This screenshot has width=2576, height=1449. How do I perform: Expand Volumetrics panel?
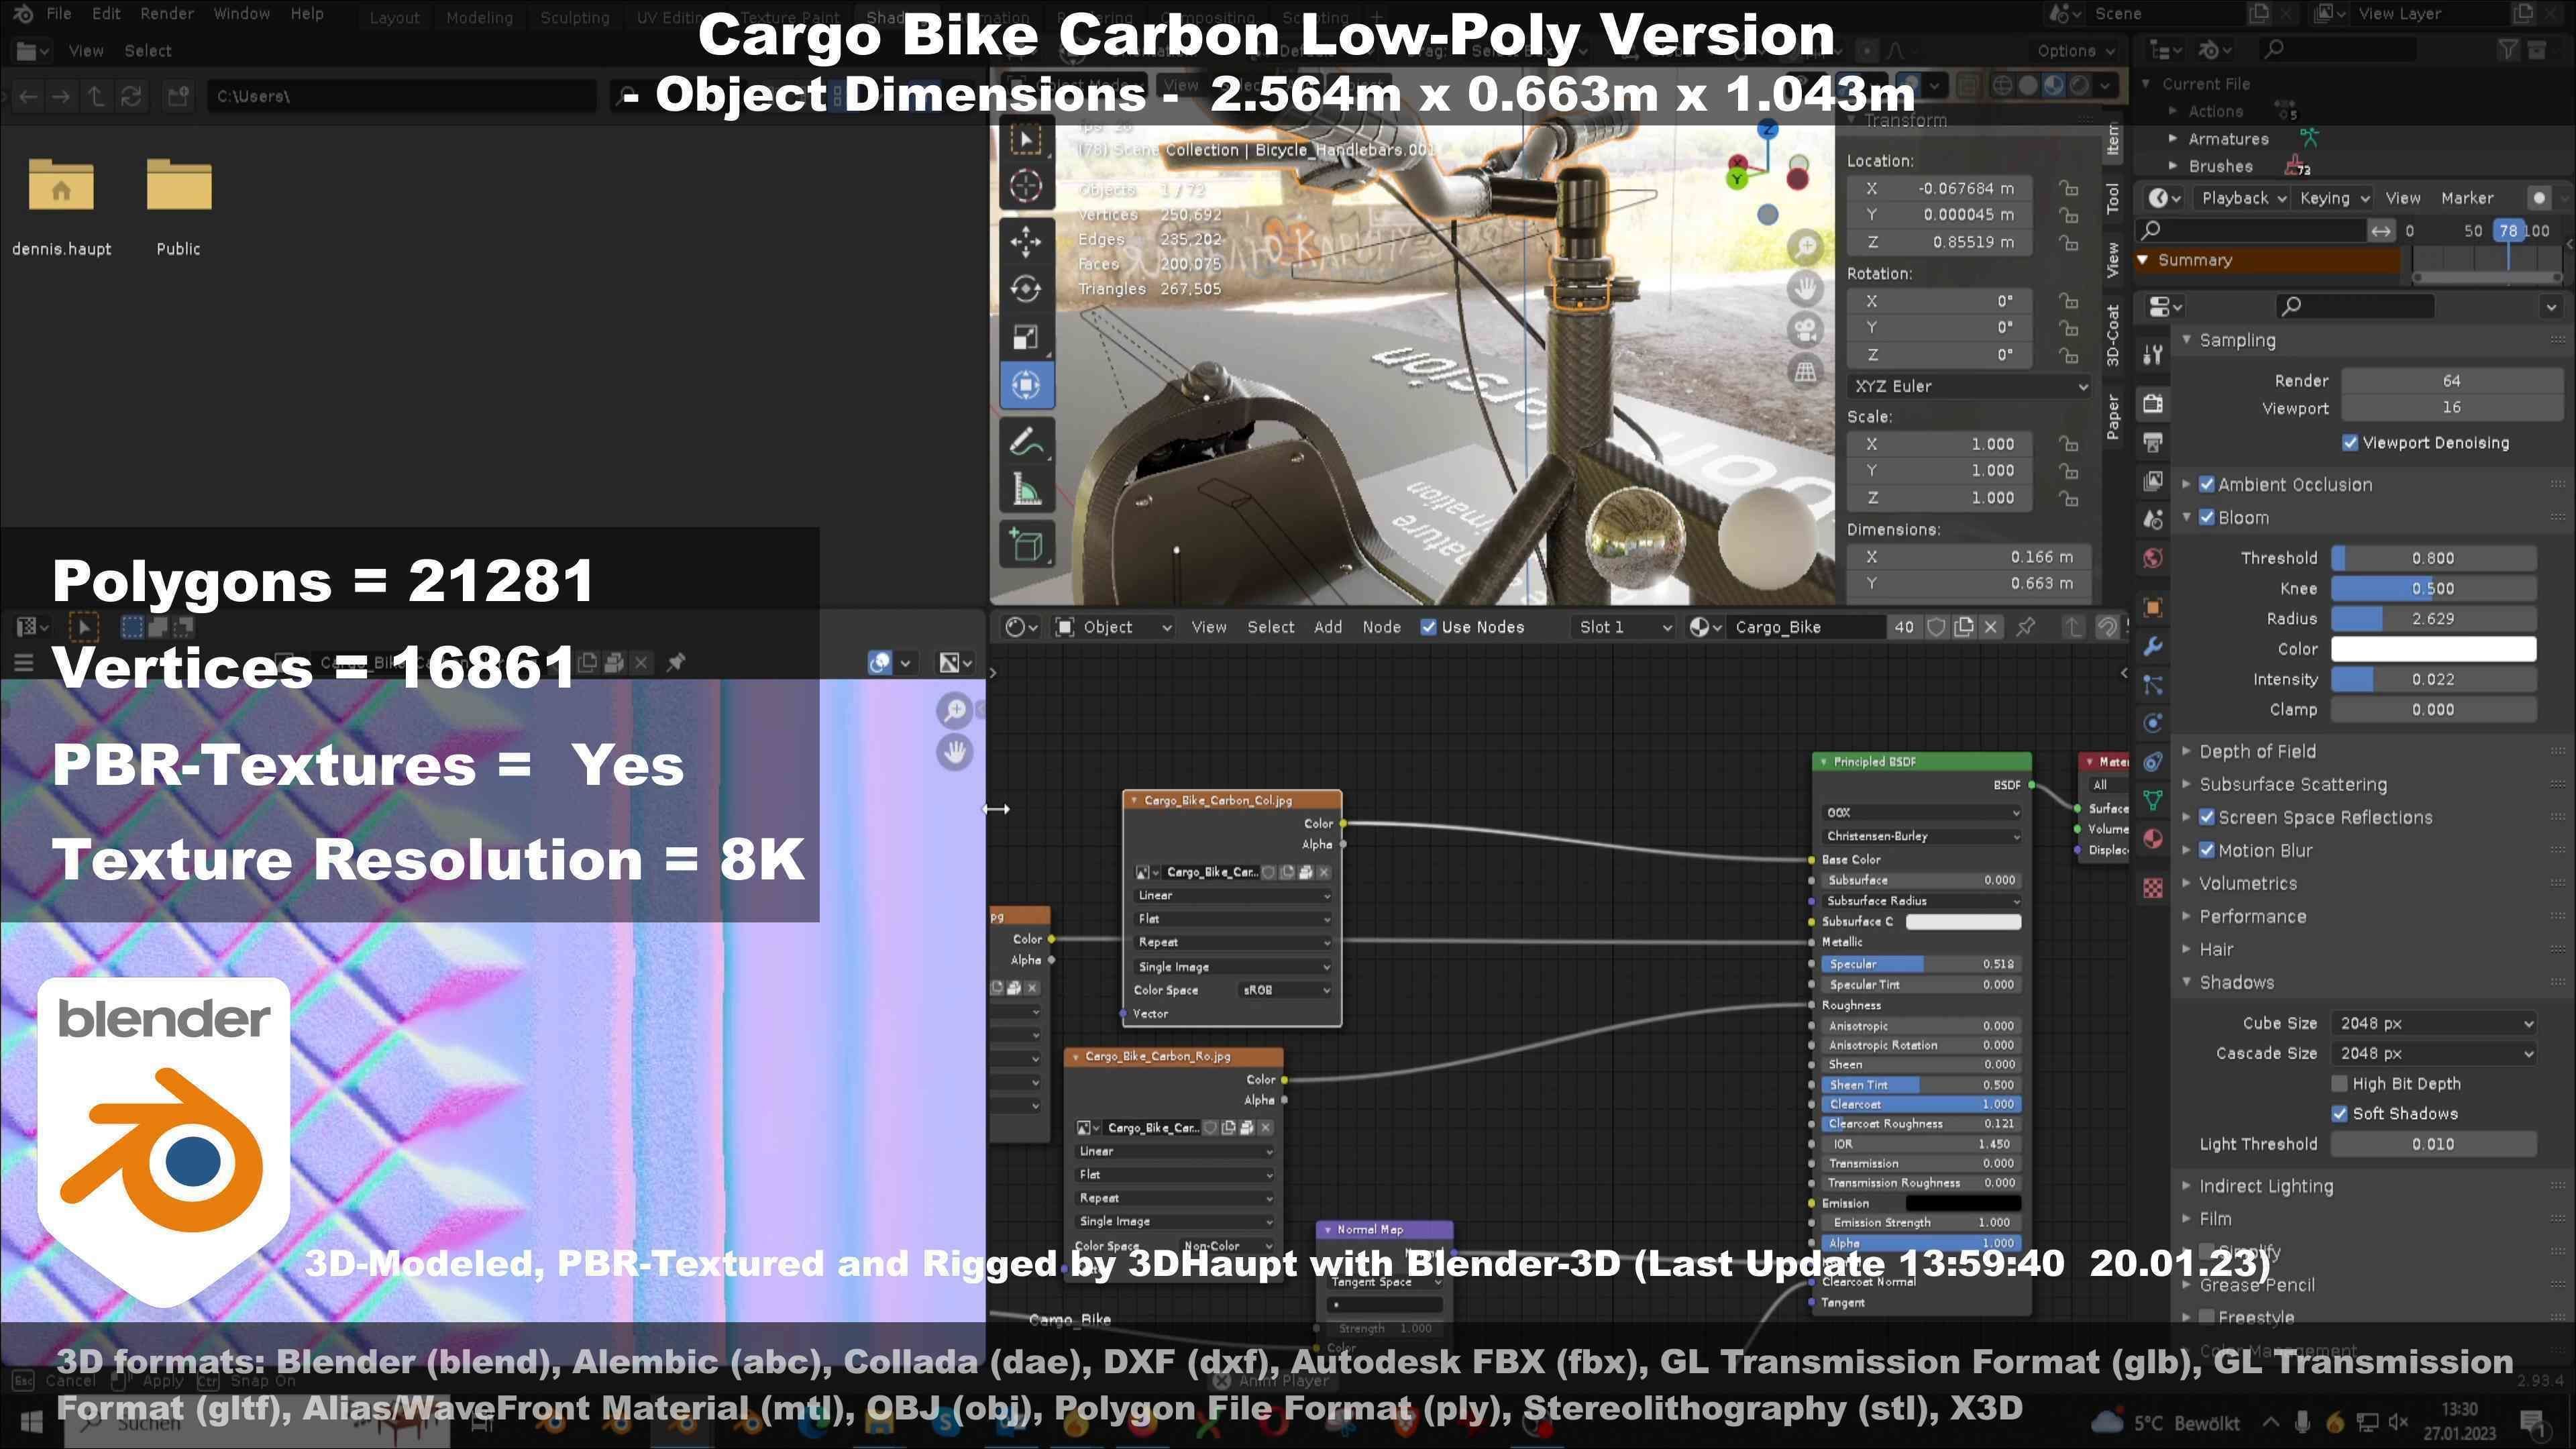[2247, 884]
